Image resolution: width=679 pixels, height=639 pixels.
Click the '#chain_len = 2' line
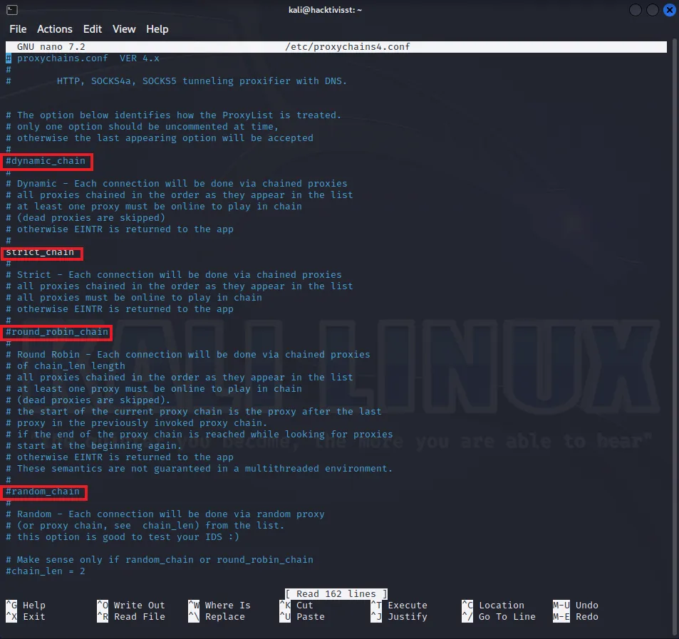[46, 571]
